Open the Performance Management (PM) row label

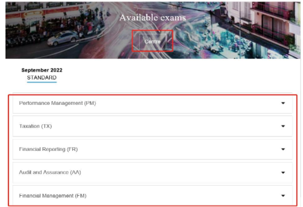pos(57,103)
